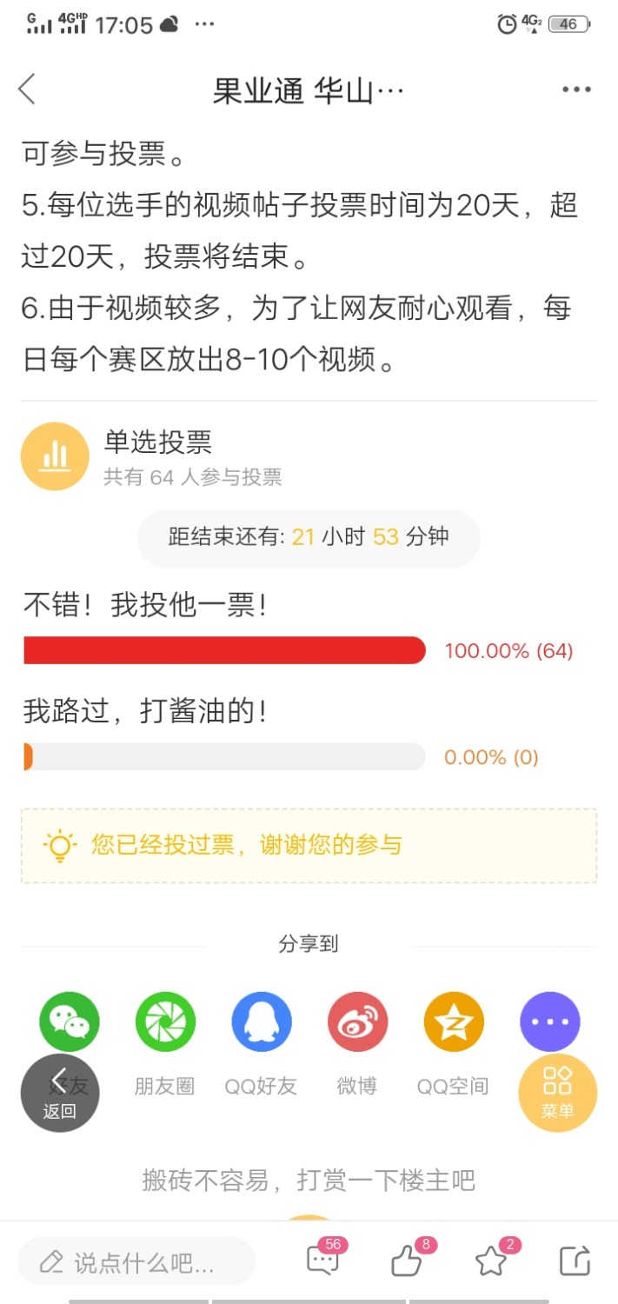Share to 微博 Weibo icon

point(357,1021)
